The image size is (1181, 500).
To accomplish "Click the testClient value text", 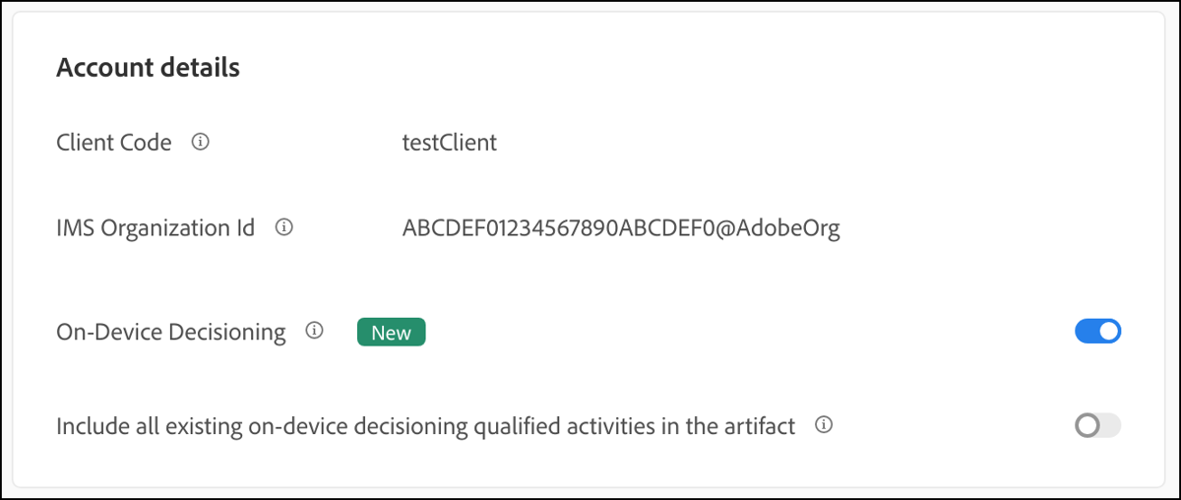I will coord(449,143).
